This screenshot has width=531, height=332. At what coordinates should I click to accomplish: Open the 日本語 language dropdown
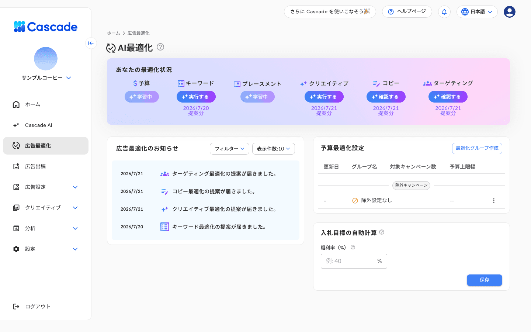tap(477, 12)
